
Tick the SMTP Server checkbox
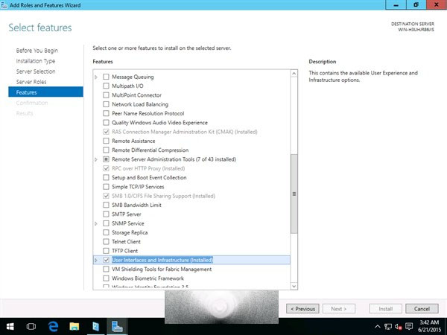tap(106, 214)
